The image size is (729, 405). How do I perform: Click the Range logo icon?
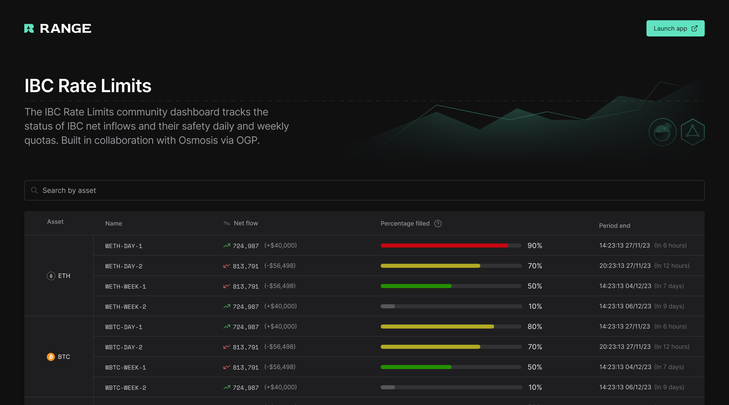(x=29, y=28)
